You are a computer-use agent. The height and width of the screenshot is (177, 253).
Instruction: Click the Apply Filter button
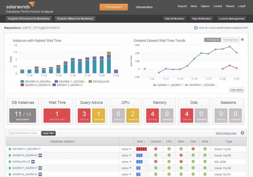48,133
